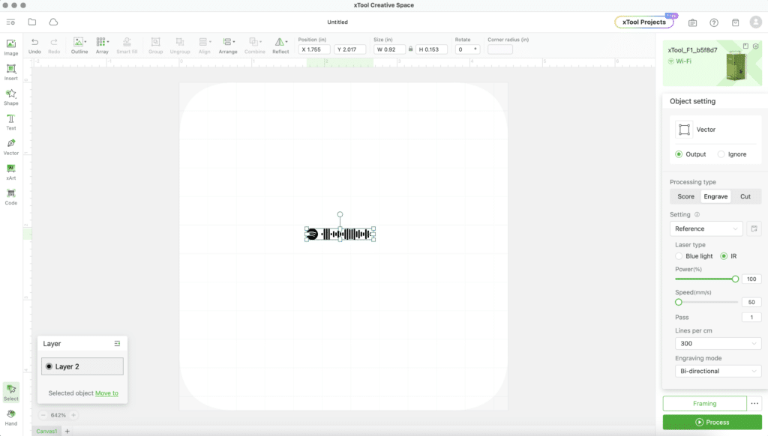This screenshot has height=436, width=768.
Task: Select the Shape tool
Action: click(x=10, y=97)
